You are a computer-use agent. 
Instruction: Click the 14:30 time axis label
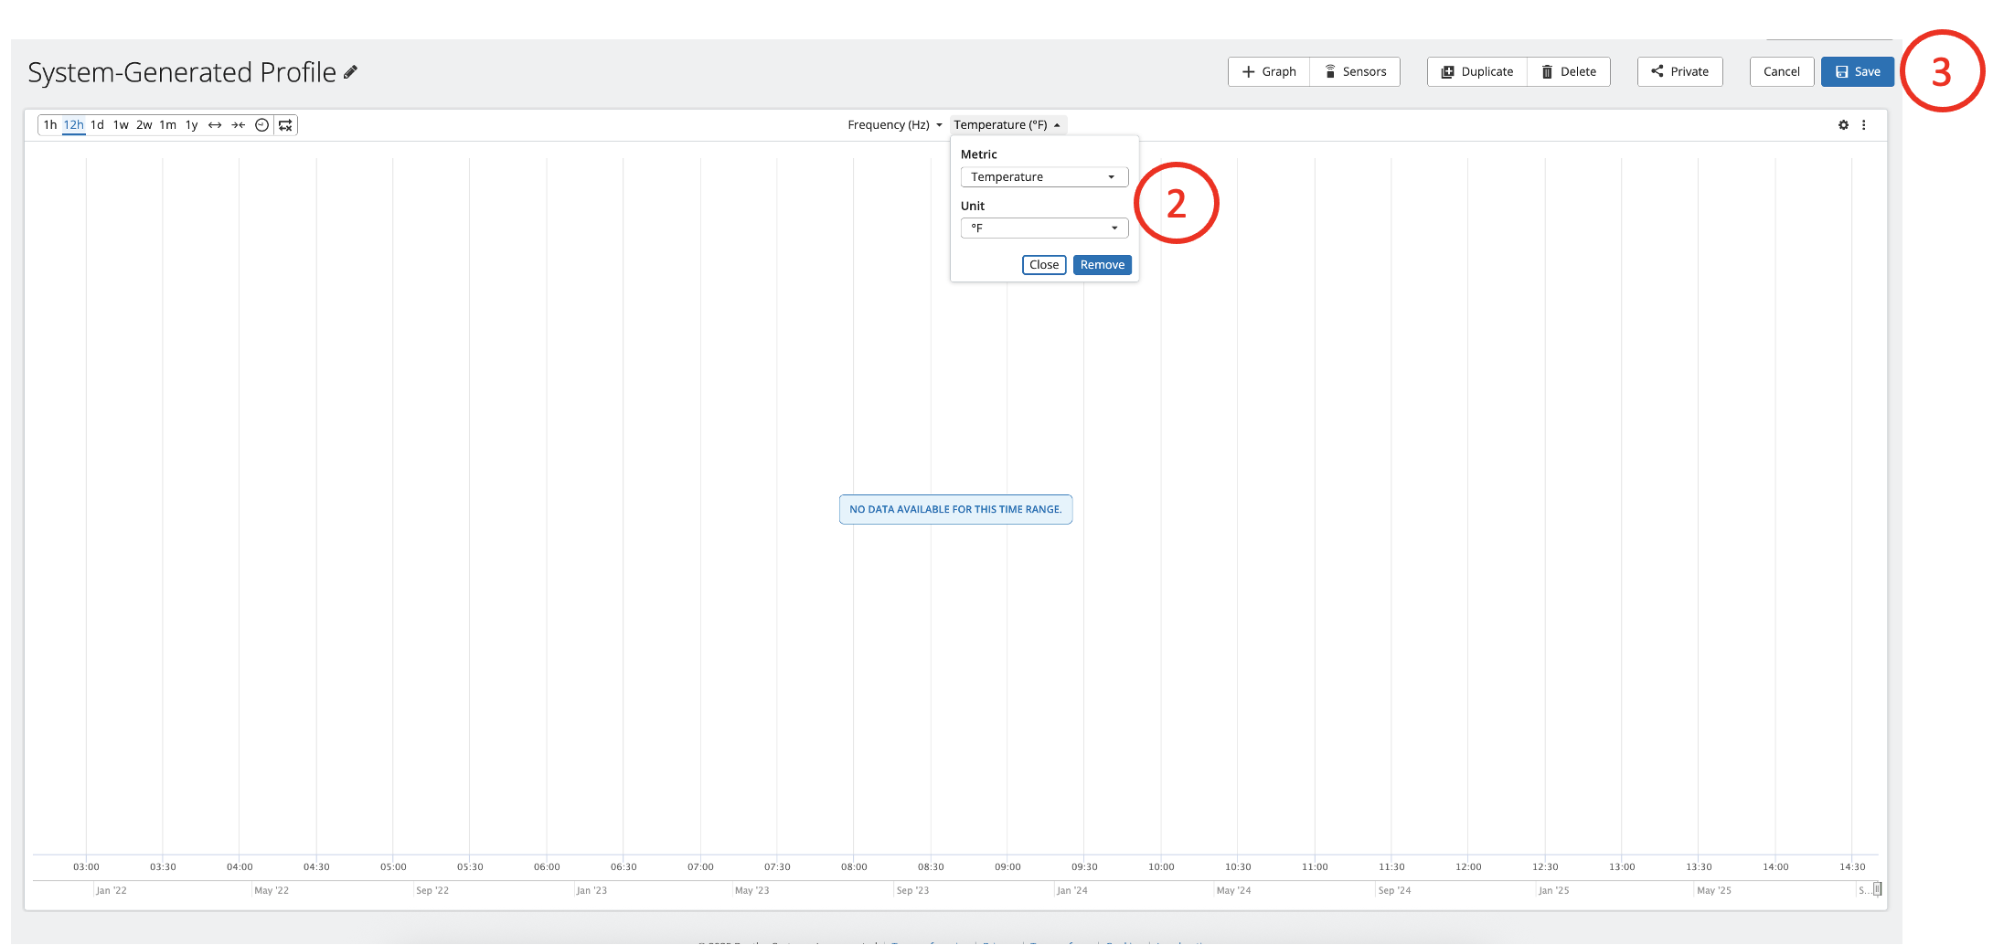1852,867
